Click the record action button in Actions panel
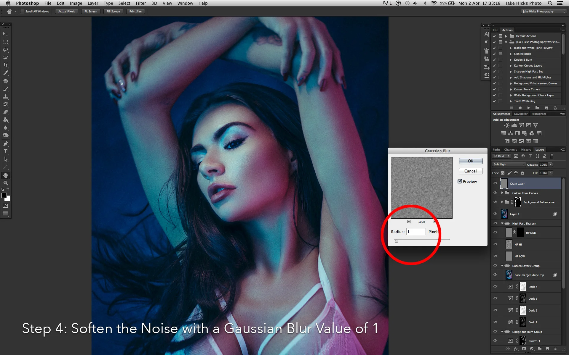The width and height of the screenshot is (569, 355). 520,108
